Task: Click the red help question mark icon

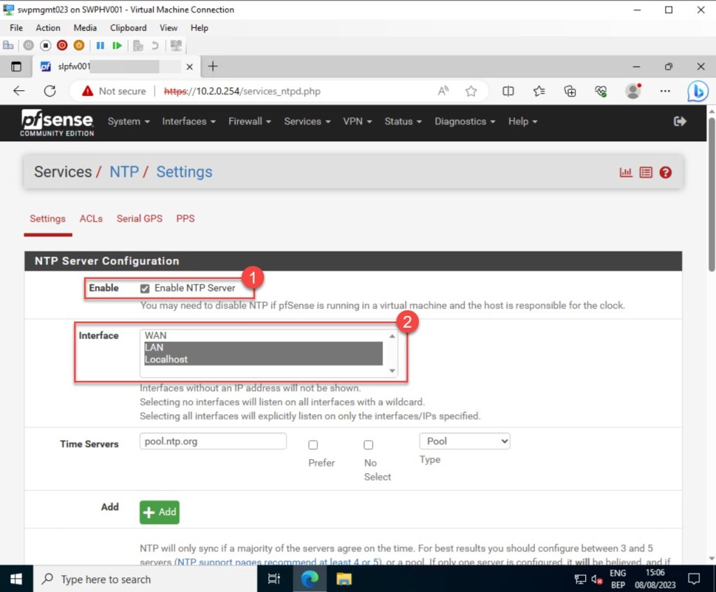Action: coord(665,172)
